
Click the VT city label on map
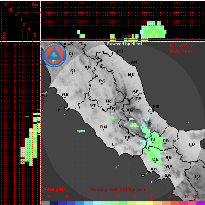(93, 106)
